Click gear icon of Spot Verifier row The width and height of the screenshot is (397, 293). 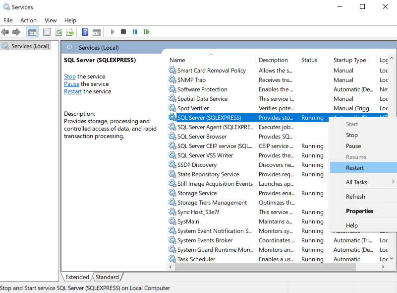[x=172, y=108]
